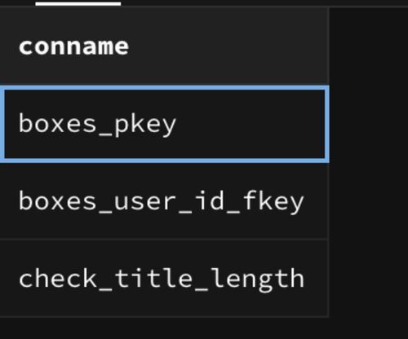Pick the check constraint row in results

pos(164,278)
